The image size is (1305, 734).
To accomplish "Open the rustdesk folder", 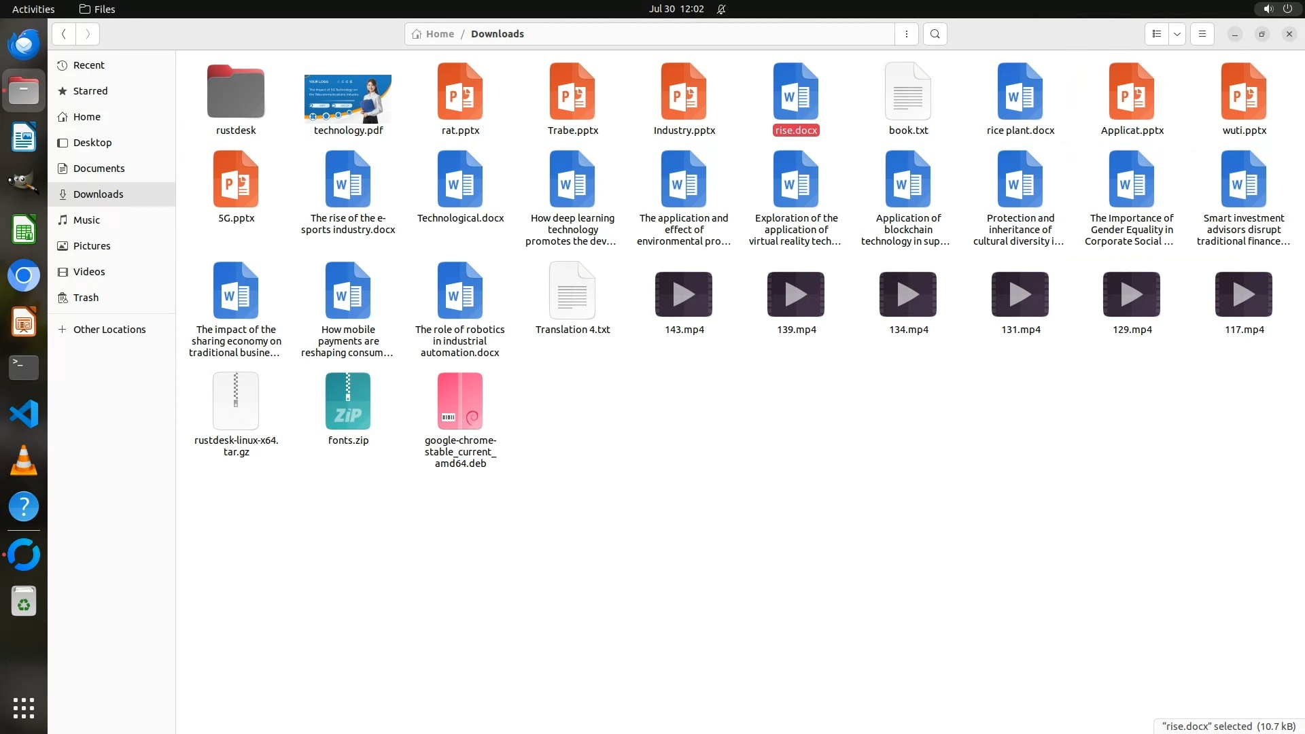I will pyautogui.click(x=236, y=92).
